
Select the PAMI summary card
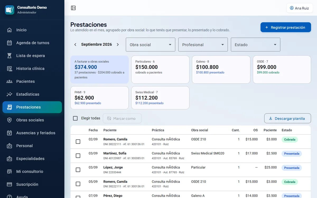(x=100, y=98)
